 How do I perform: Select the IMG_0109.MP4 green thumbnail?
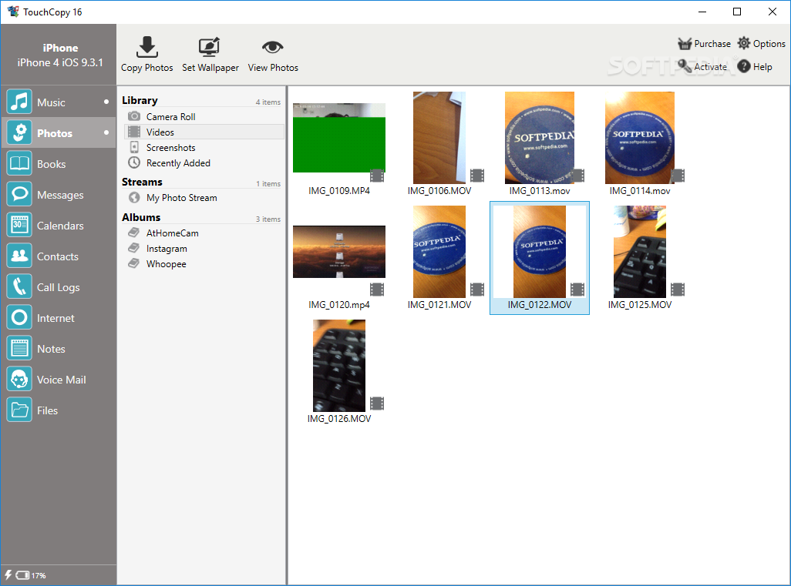pos(339,138)
